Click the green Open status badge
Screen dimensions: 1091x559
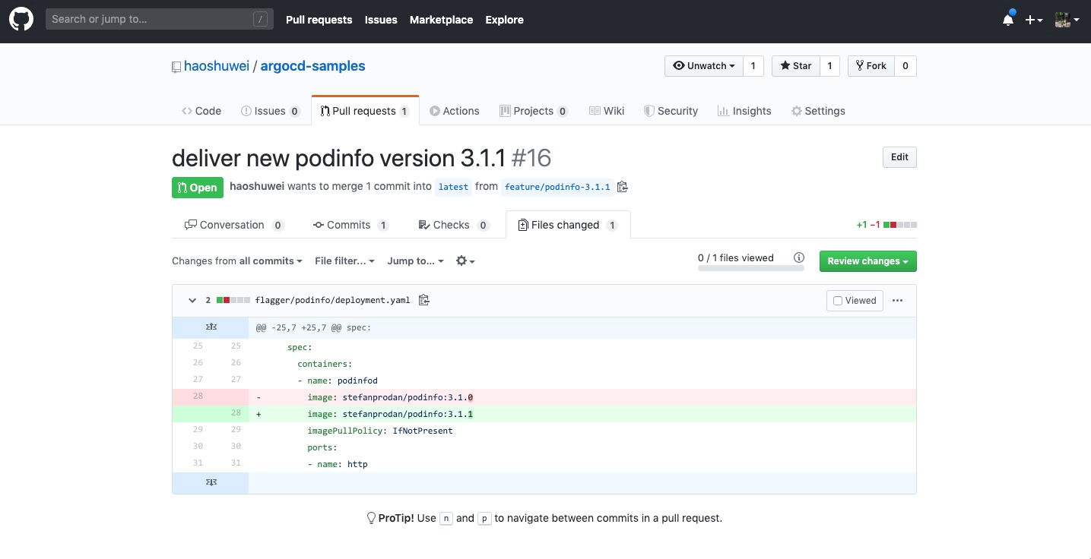coord(198,188)
